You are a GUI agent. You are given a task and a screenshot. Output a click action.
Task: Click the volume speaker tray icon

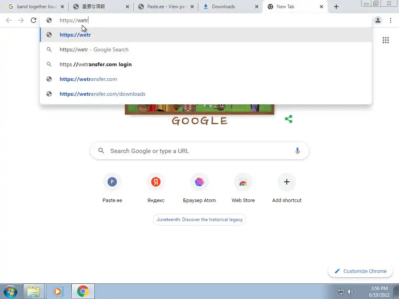point(350,292)
